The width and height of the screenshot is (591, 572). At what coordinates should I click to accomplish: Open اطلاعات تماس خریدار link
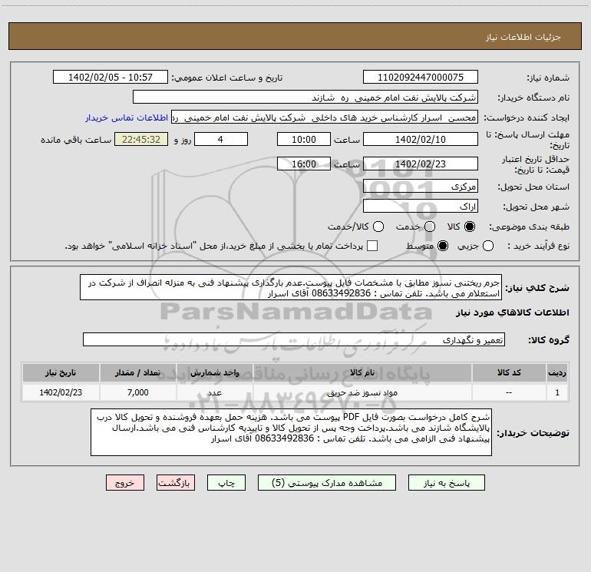(127, 117)
